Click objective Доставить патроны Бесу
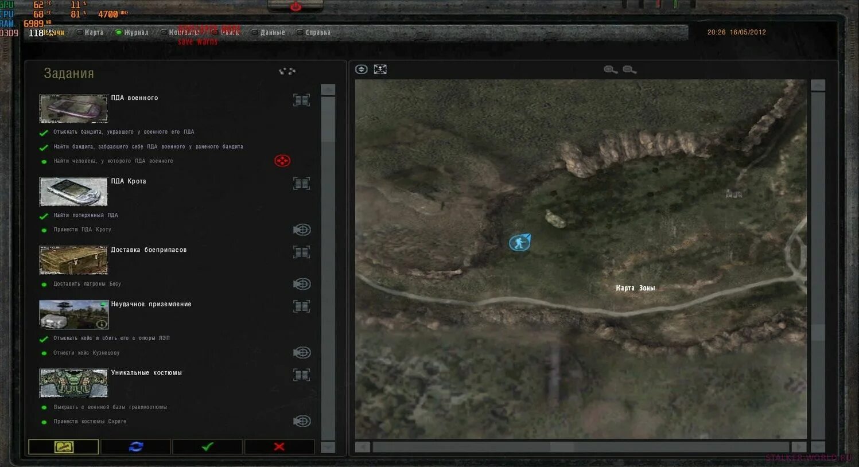The width and height of the screenshot is (859, 467). (87, 284)
